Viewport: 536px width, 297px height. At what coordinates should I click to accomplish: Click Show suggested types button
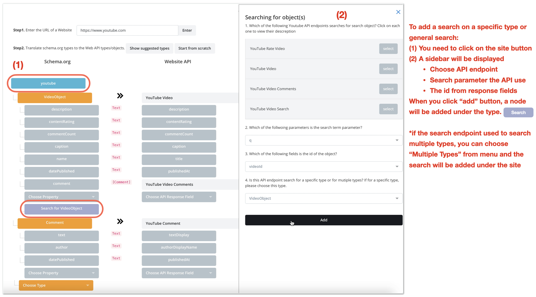point(149,48)
